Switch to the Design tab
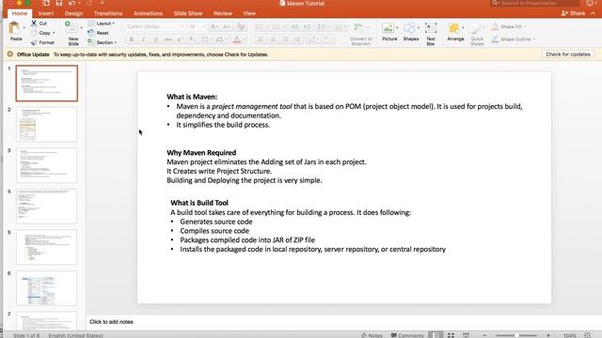The height and width of the screenshot is (338, 602). pyautogui.click(x=73, y=13)
